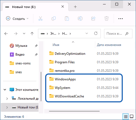This screenshot has height=120, width=136.
Task: Close the Новый том (E:) tab
Action: pos(63,7)
